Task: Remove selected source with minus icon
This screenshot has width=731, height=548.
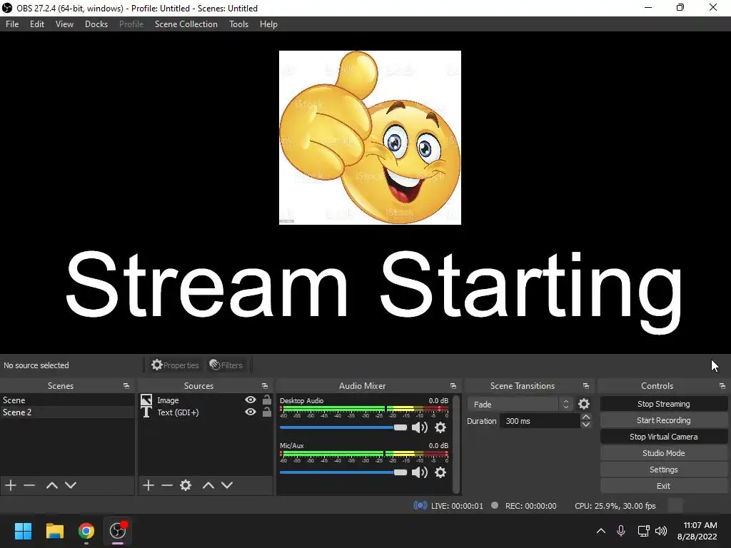Action: 167,485
